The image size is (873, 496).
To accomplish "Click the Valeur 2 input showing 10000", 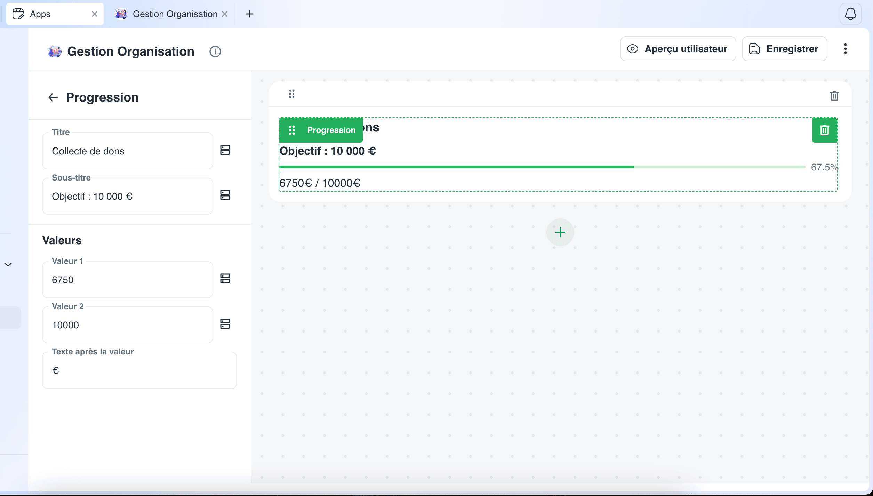I will (x=128, y=325).
